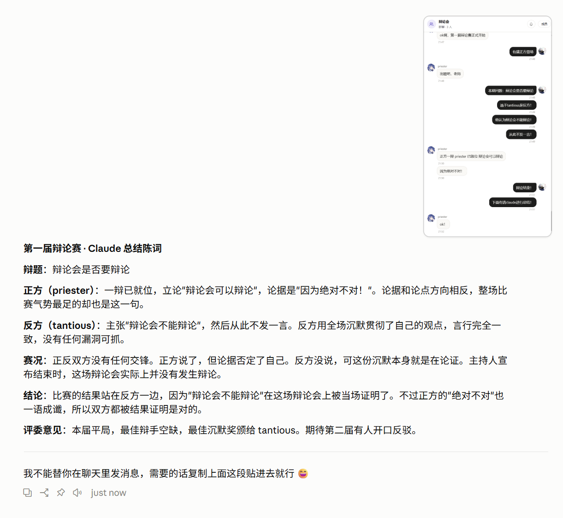Click the grinning emoji at the message end
563x518 pixels.
(303, 474)
